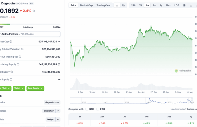Select the Price chart tab
This screenshot has width=197, height=127.
(73, 5)
